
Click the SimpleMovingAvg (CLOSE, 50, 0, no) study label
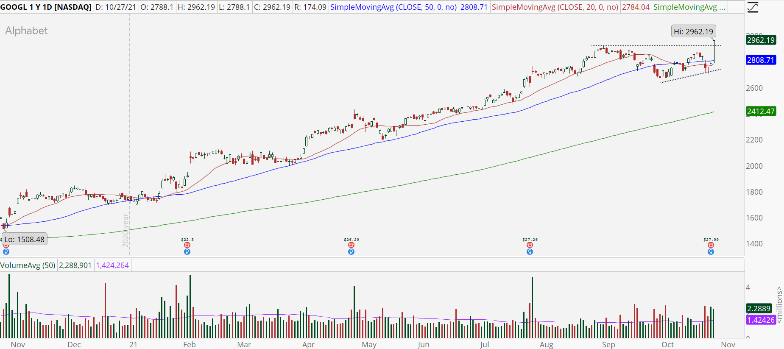tap(393, 7)
